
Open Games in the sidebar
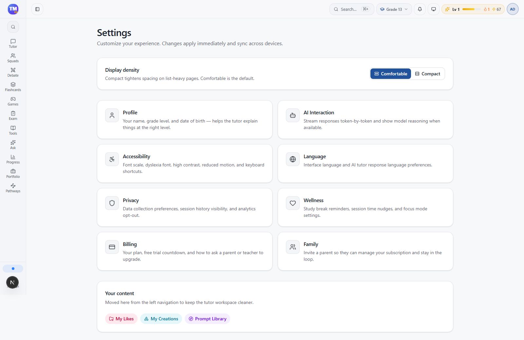pos(13,101)
